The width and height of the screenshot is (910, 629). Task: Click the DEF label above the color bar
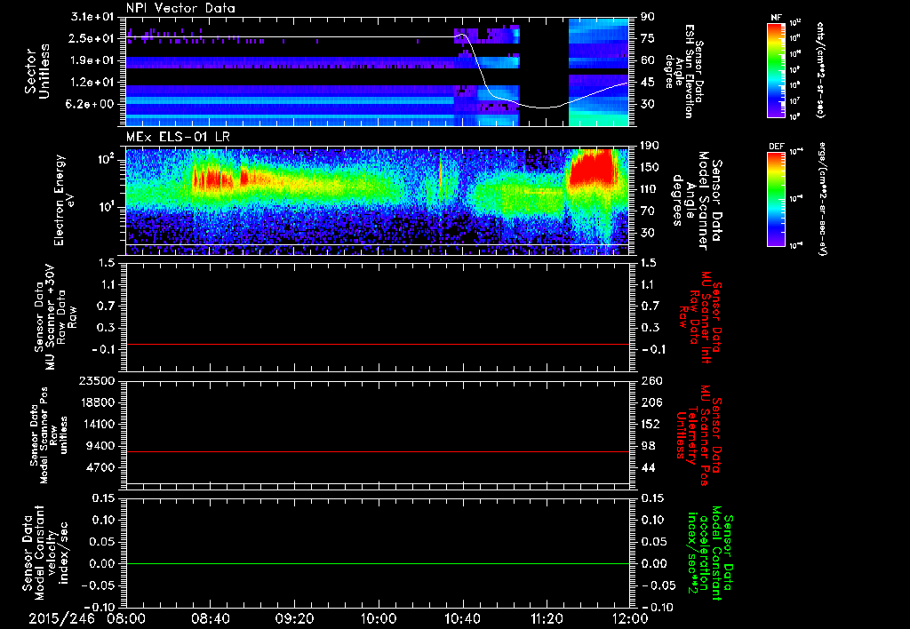click(x=777, y=147)
